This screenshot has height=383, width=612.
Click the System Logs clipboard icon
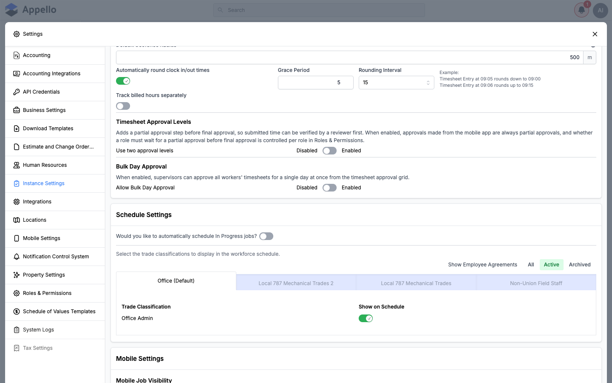click(x=17, y=330)
